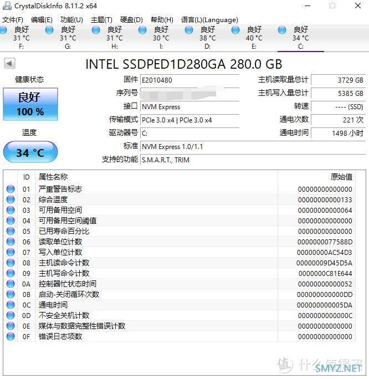Click the 标准 field NVM Express 1.0/1.1

point(253,146)
